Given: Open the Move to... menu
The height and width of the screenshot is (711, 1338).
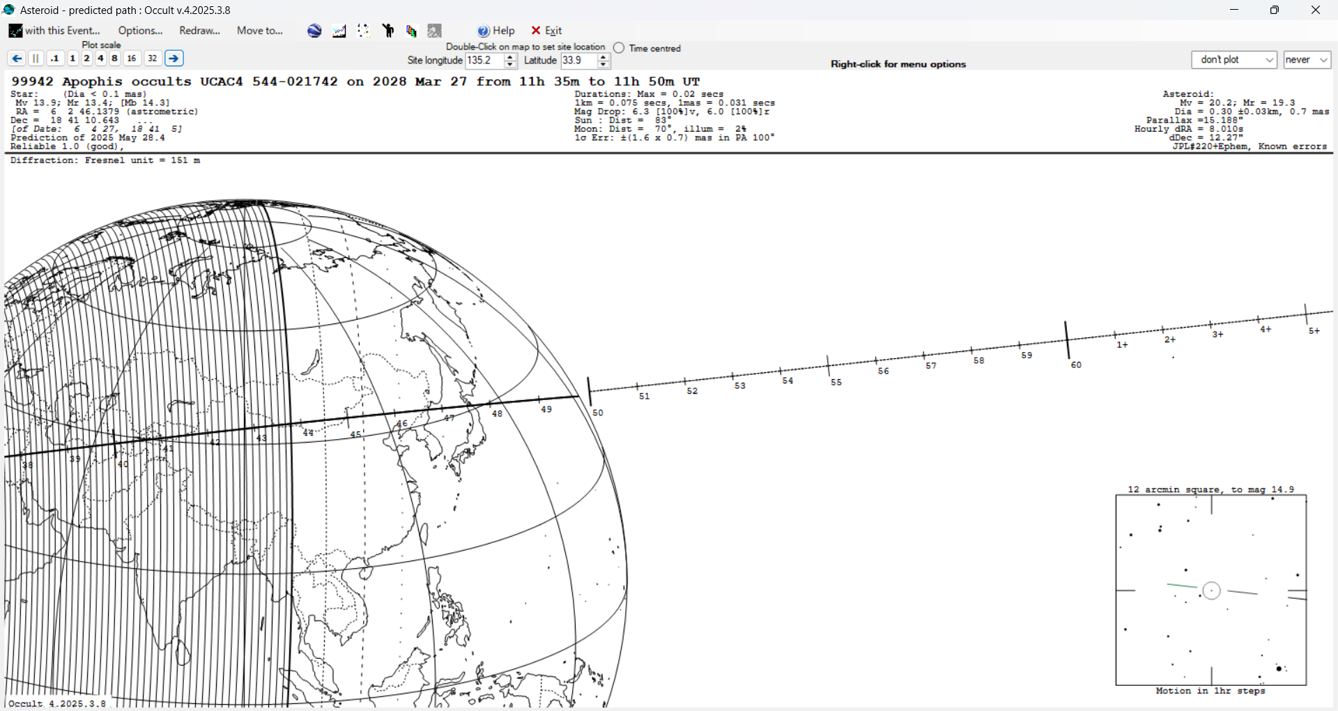Looking at the screenshot, I should click(x=260, y=31).
